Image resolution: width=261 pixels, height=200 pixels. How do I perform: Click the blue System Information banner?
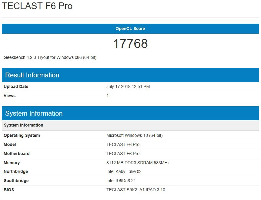130,113
